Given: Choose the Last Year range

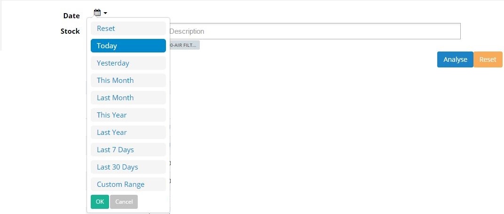Looking at the screenshot, I should [128, 133].
